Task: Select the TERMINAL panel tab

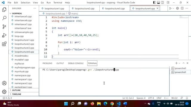Action: (92, 63)
